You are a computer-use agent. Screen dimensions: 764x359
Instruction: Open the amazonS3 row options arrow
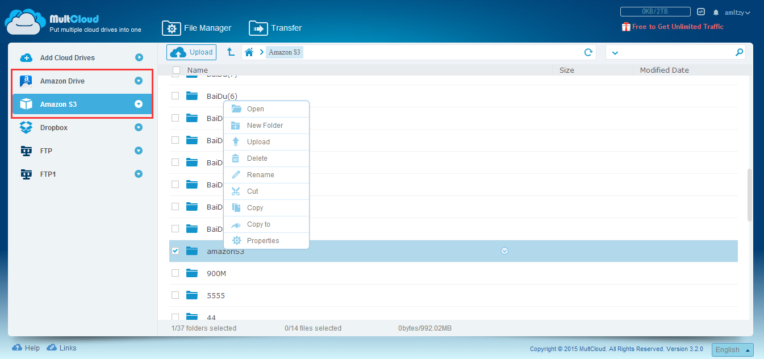tap(504, 251)
